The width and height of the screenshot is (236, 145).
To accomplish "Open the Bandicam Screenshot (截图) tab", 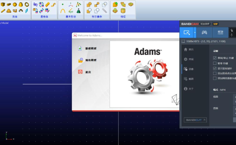I will point(188,79).
